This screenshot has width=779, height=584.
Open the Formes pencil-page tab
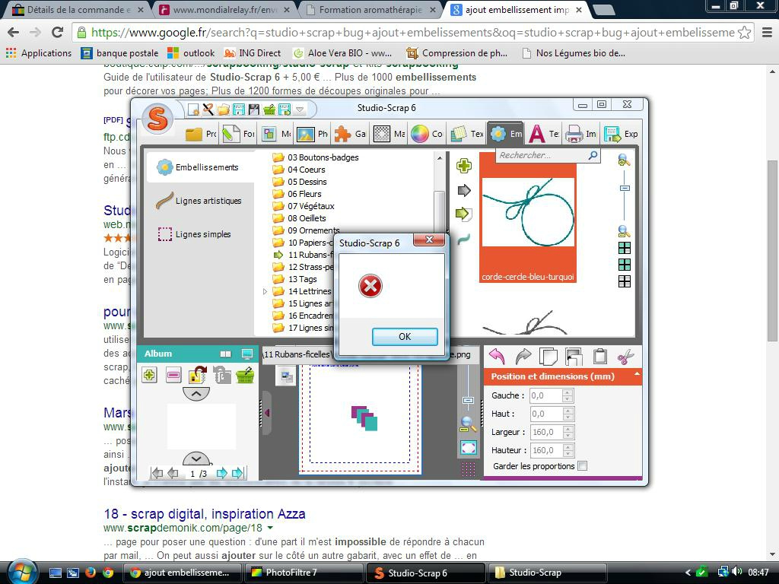[238, 134]
